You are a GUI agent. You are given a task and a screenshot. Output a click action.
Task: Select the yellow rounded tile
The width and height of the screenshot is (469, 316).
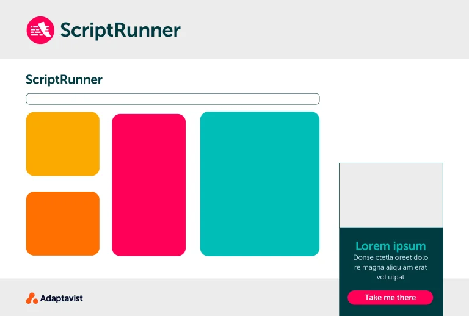(x=62, y=144)
